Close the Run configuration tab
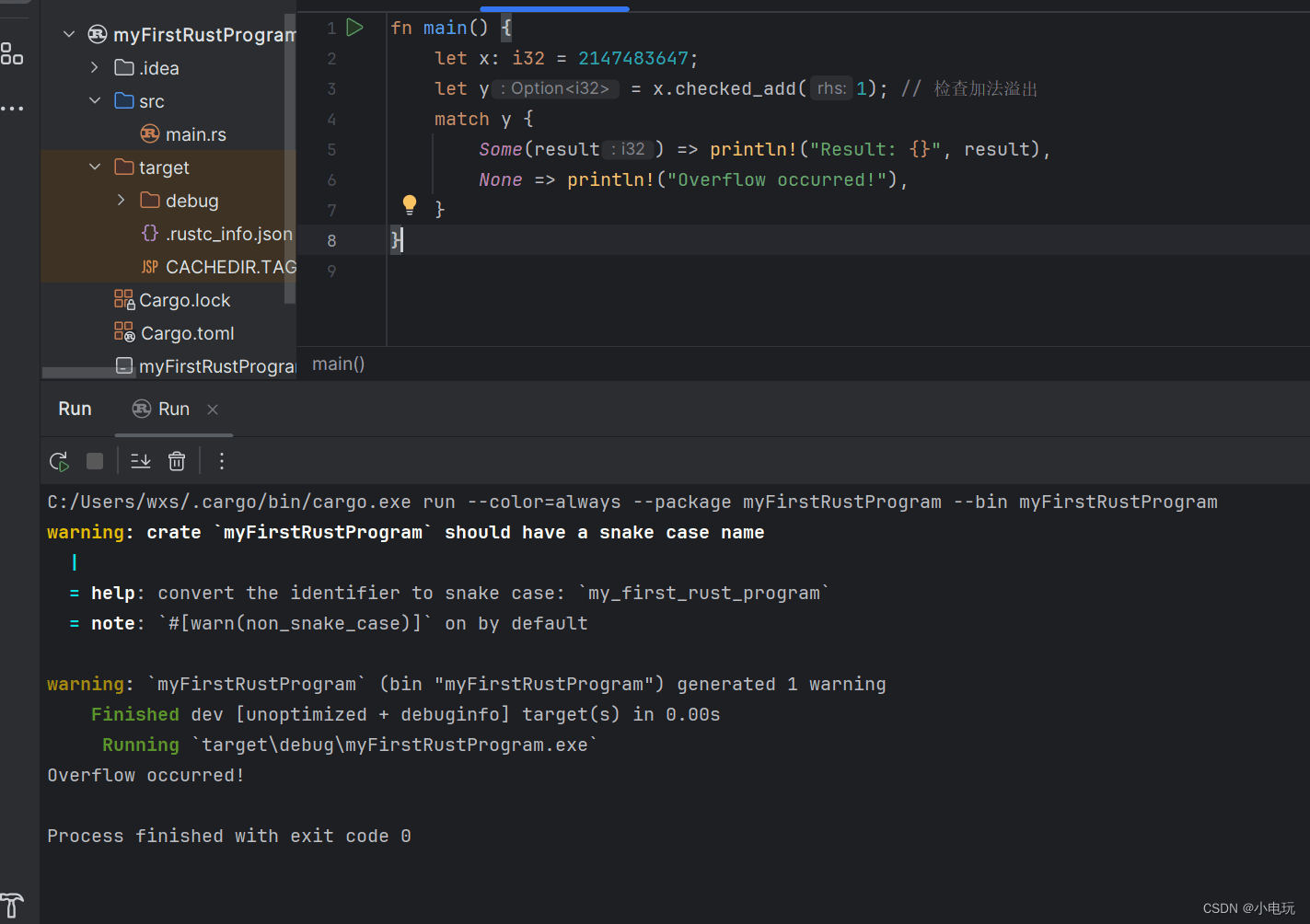Viewport: 1310px width, 924px height. (213, 410)
